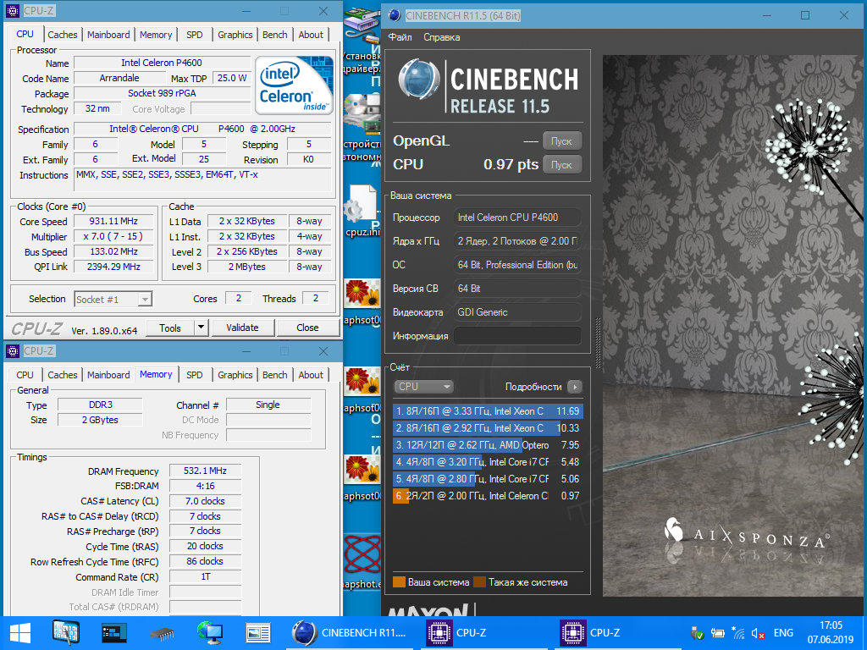Image resolution: width=867 pixels, height=650 pixels.
Task: Open Caches tab in lower CPU-Z window
Action: click(63, 375)
